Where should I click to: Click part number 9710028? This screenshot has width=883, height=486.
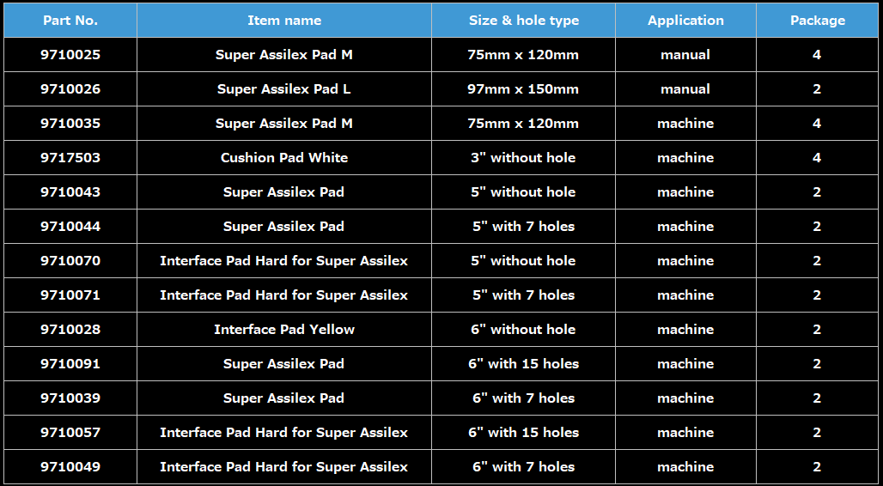pos(70,330)
